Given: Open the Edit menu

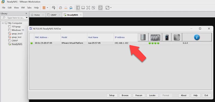Looking at the screenshot, I should 10,8.
